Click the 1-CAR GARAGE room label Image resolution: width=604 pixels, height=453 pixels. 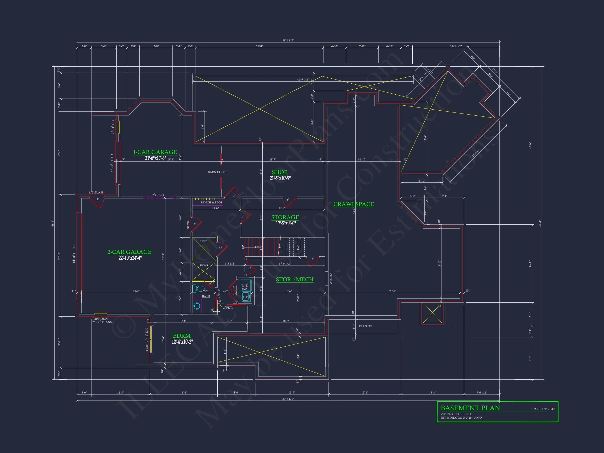point(155,152)
